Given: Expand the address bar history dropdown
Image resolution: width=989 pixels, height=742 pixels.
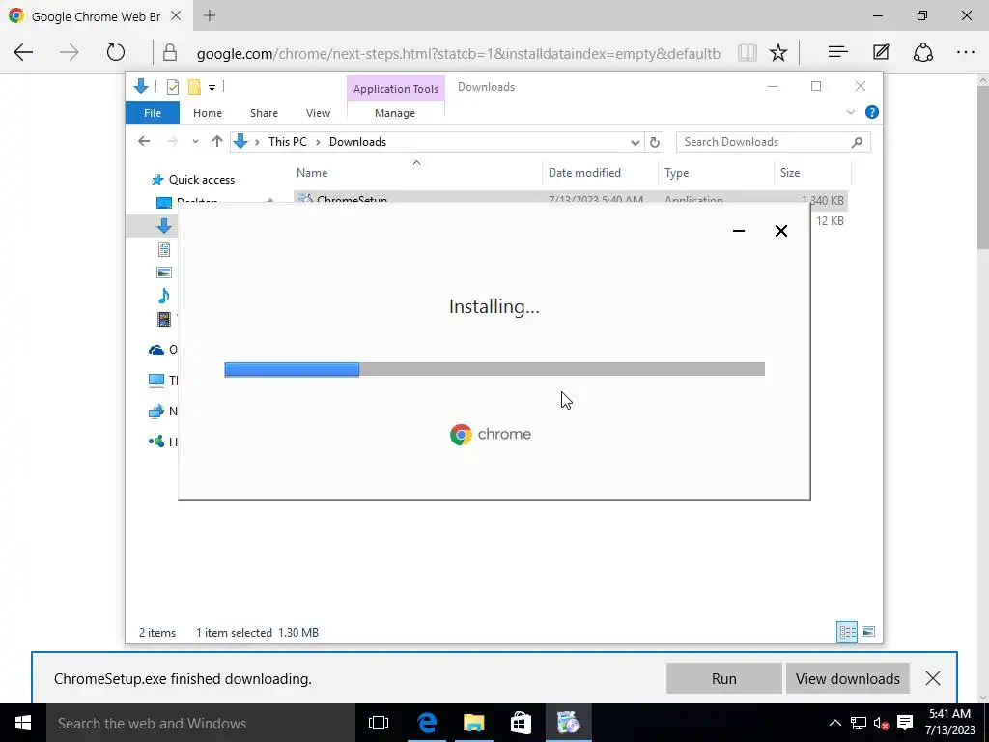Looking at the screenshot, I should point(636,143).
